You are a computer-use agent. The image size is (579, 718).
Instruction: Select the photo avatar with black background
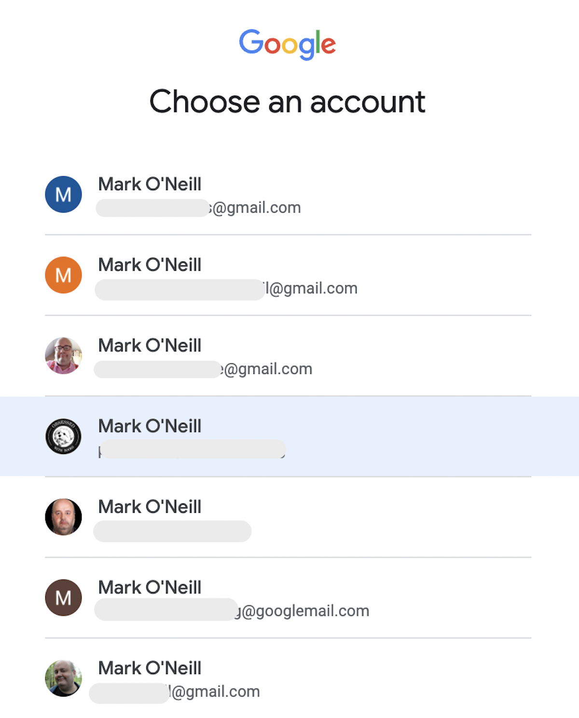pos(63,517)
